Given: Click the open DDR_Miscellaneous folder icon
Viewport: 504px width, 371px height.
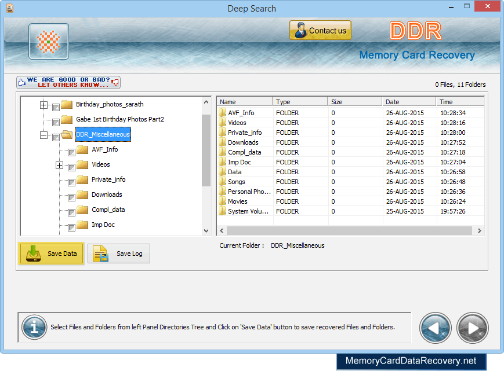Looking at the screenshot, I should click(67, 134).
